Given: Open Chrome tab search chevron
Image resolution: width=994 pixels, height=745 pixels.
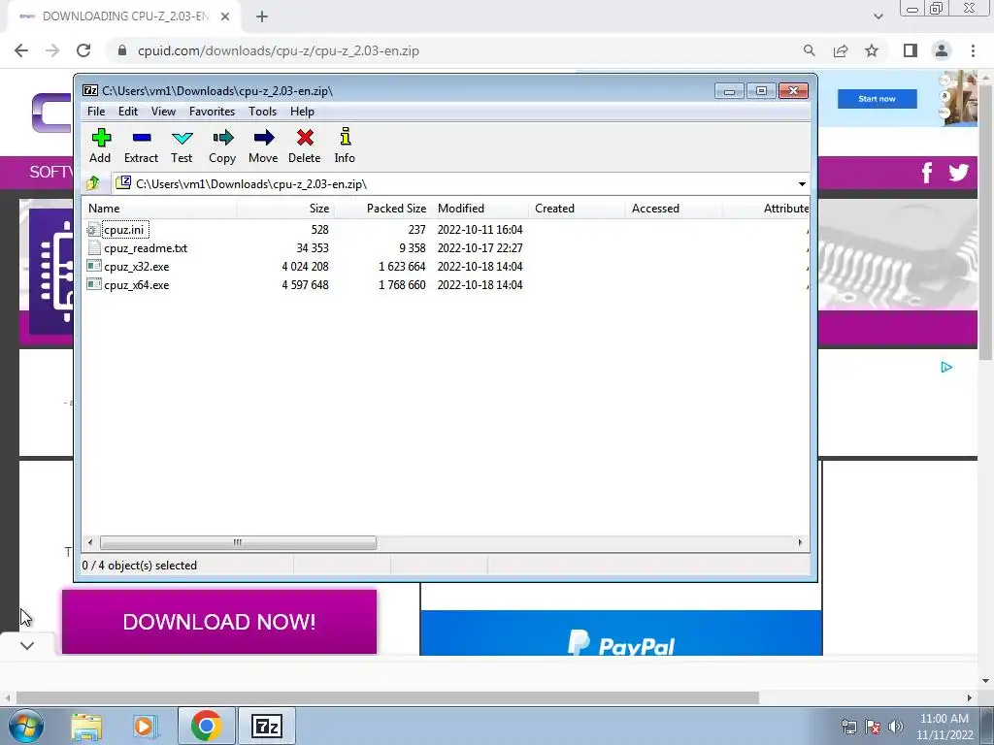Looking at the screenshot, I should pyautogui.click(x=878, y=16).
